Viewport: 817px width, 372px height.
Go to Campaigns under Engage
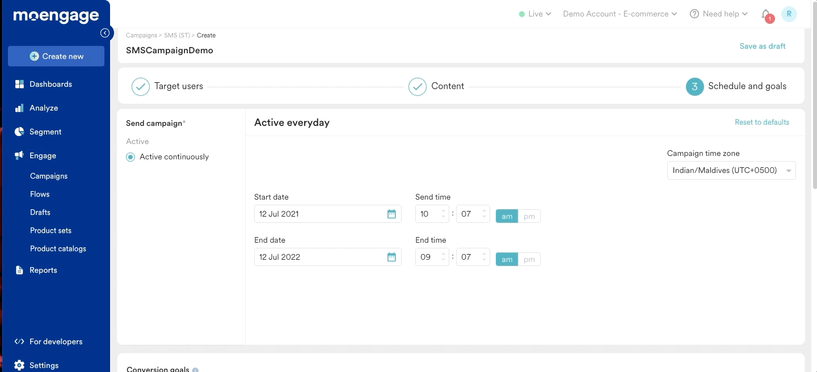click(x=49, y=176)
